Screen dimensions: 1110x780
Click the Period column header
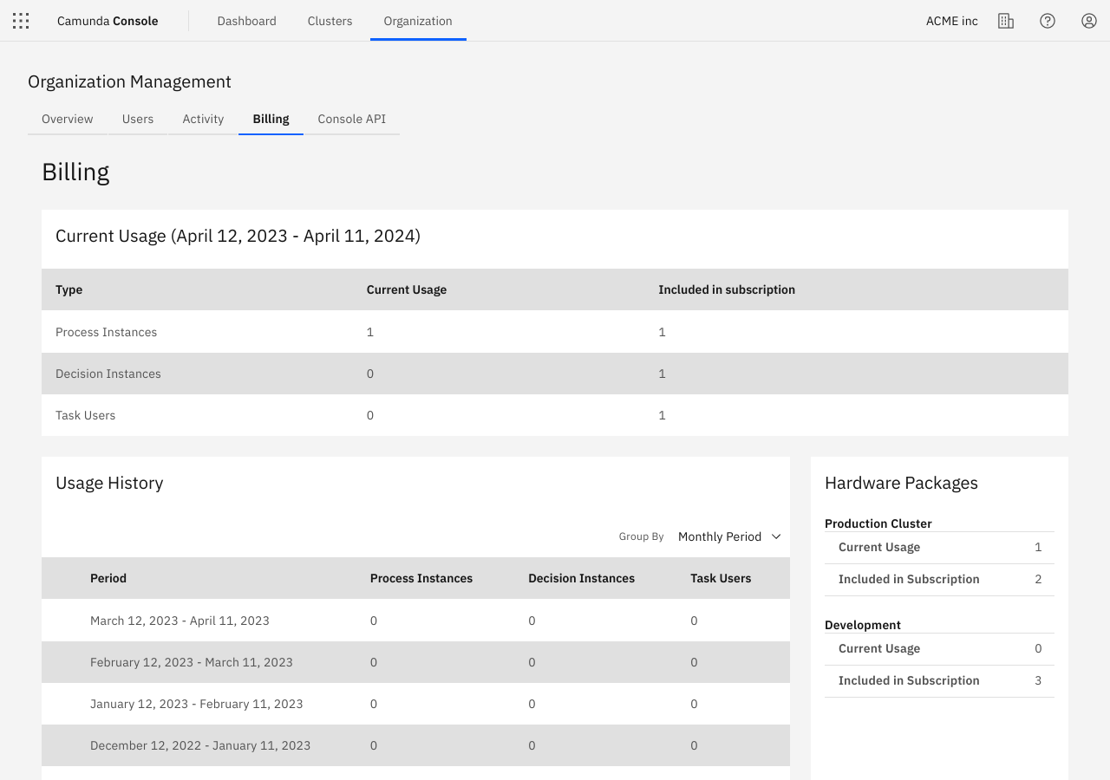[108, 578]
